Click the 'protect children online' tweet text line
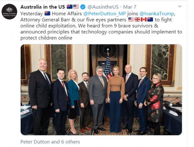 coord(46,38)
